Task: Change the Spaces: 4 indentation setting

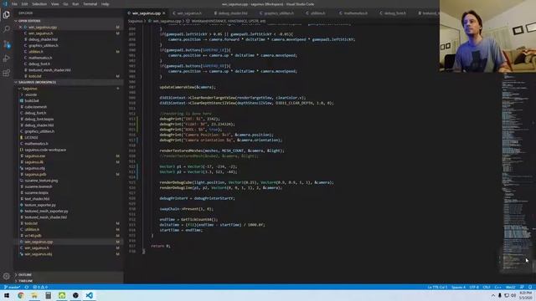Action: 458,287
